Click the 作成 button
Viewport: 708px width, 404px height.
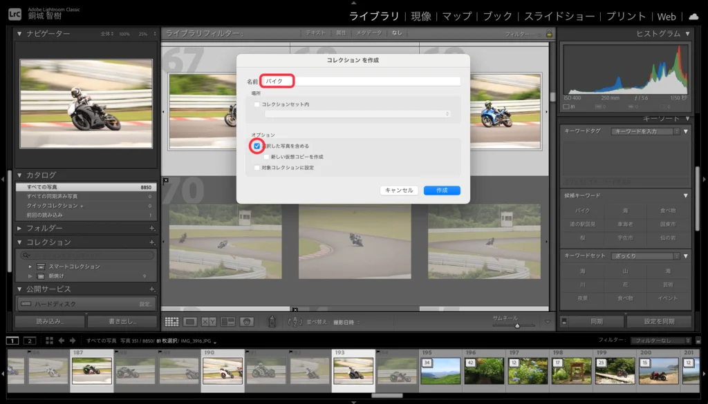pos(442,190)
